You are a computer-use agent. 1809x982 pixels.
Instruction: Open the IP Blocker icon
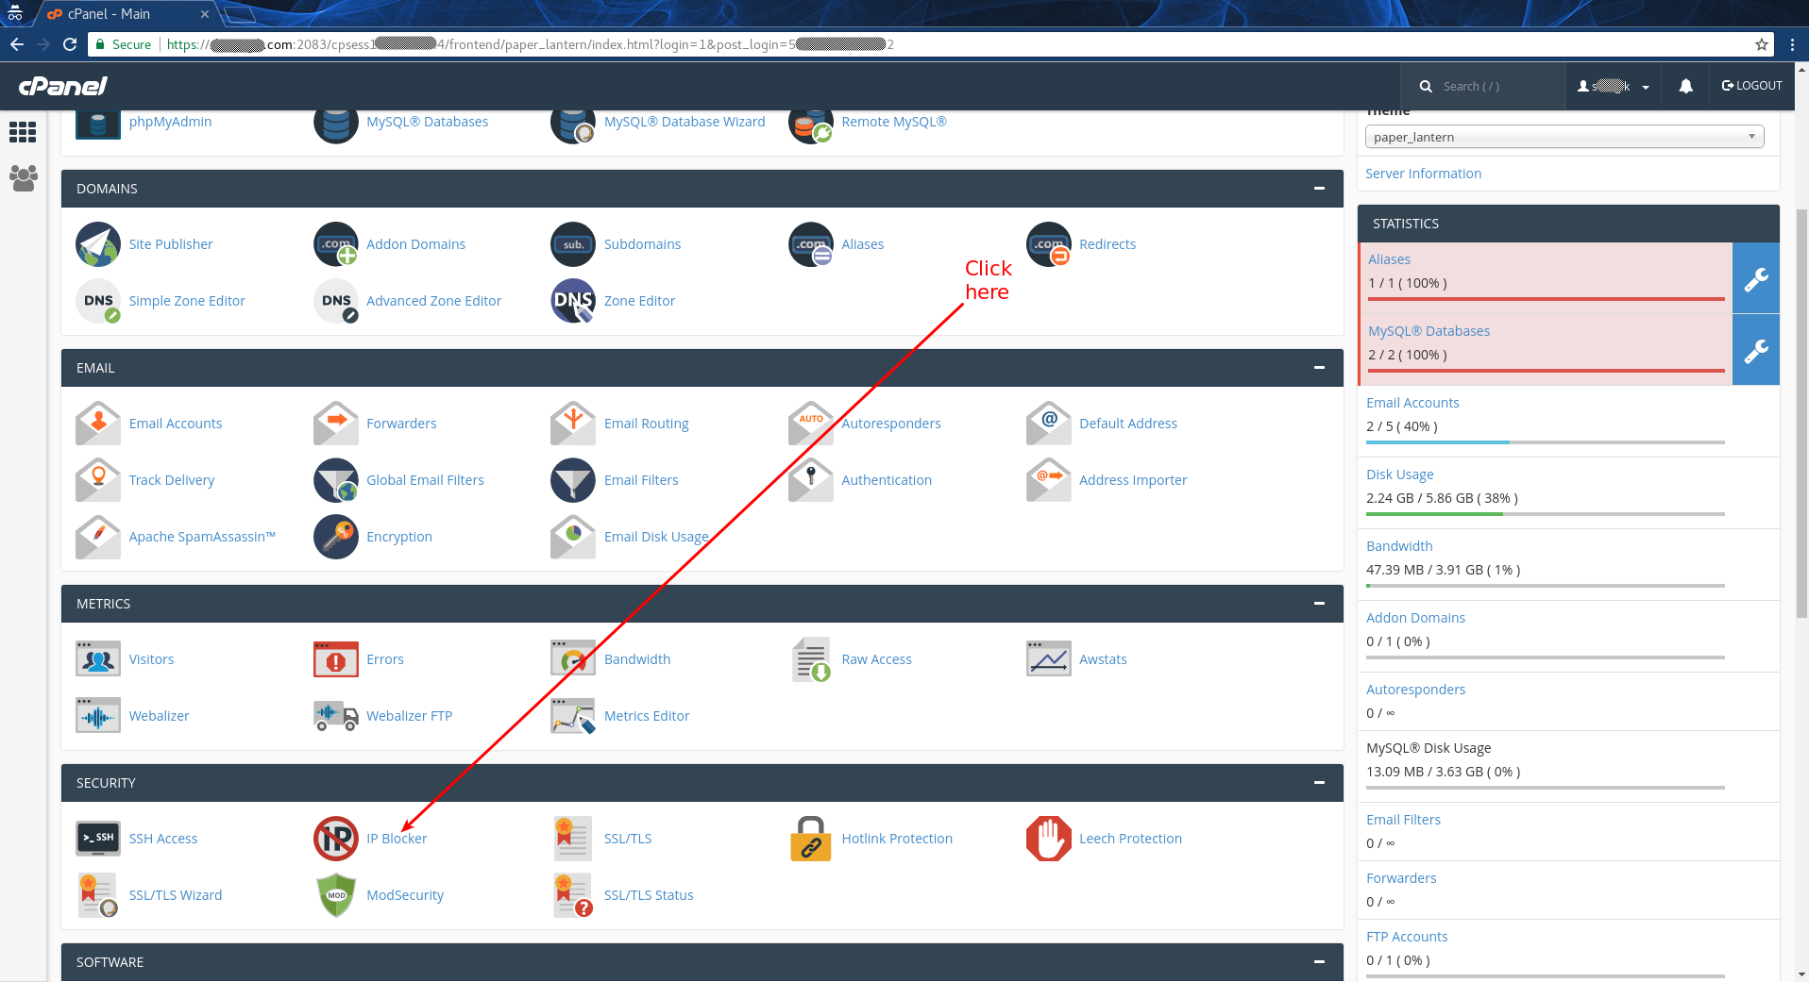tap(336, 839)
